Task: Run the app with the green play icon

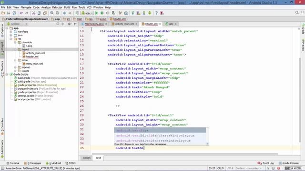Action: coord(96,13)
